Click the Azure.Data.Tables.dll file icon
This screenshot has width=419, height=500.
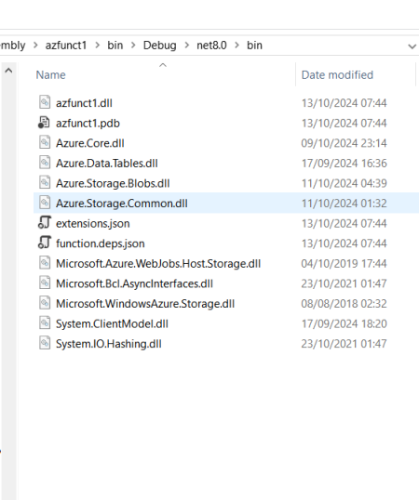[x=45, y=163]
